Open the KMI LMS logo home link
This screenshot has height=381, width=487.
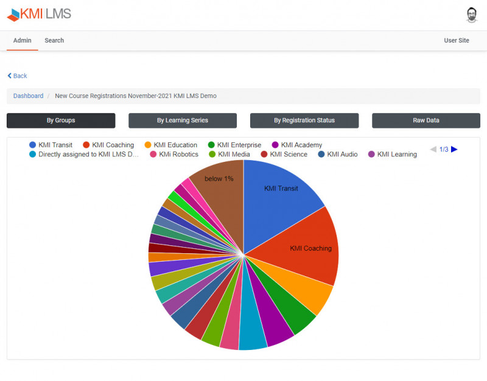pyautogui.click(x=39, y=14)
